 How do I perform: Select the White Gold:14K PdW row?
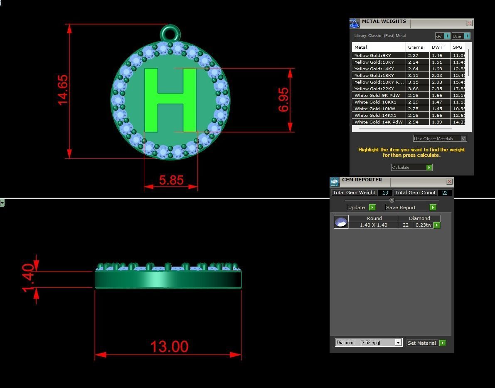click(409, 122)
